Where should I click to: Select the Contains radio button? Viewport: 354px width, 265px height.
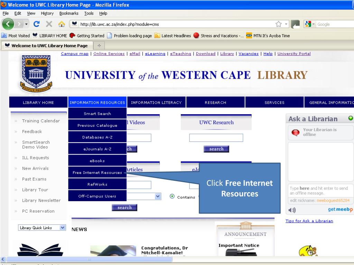tap(172, 196)
